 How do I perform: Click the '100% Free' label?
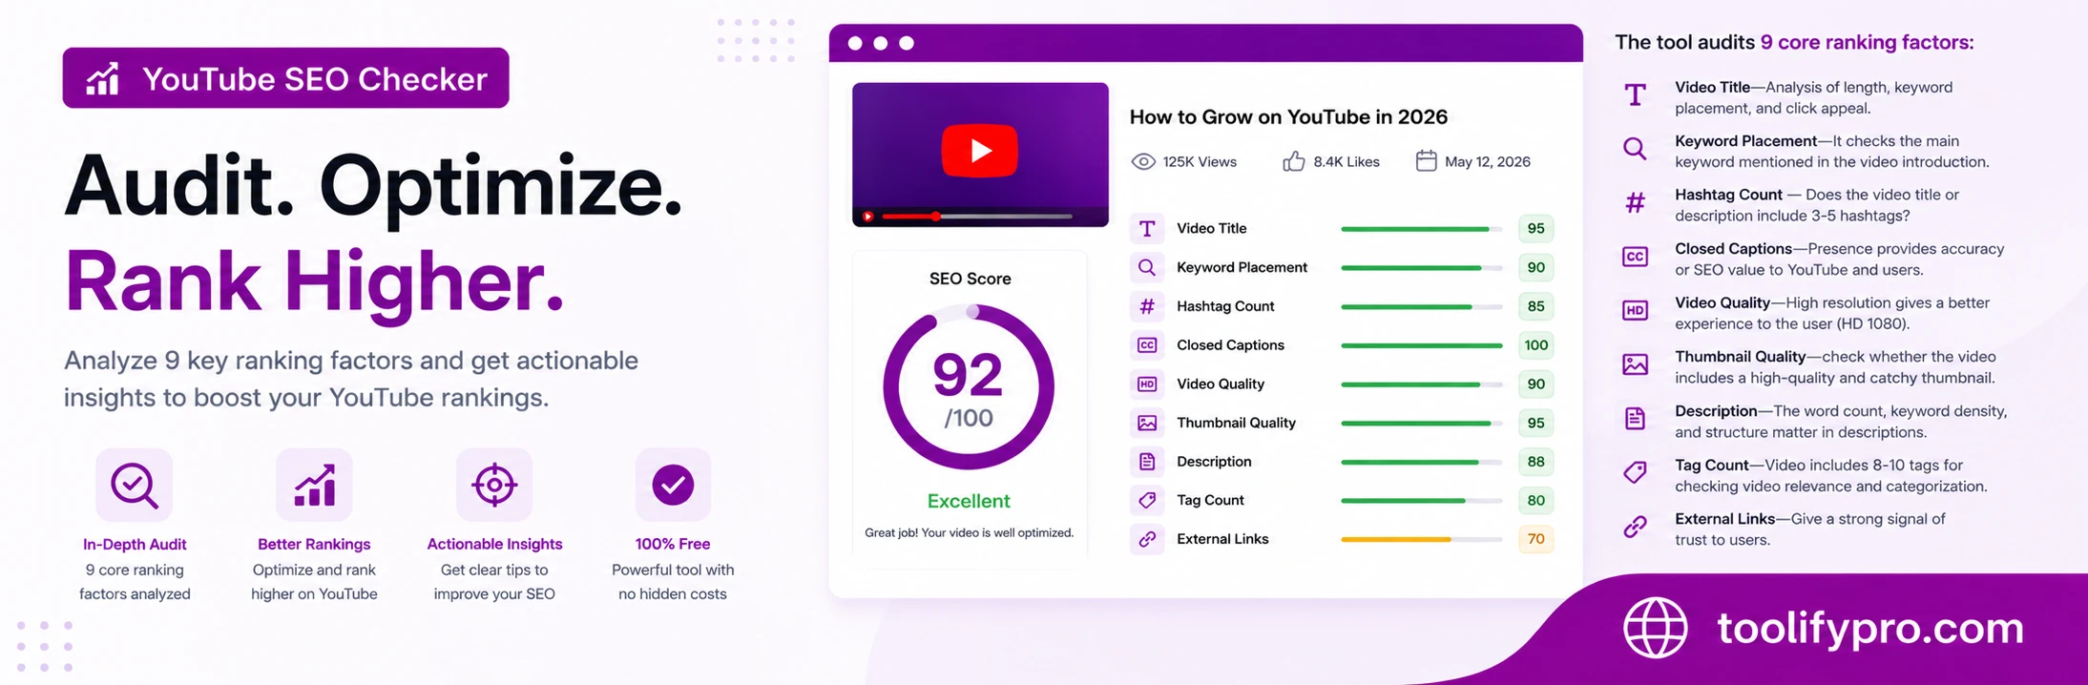point(673,544)
